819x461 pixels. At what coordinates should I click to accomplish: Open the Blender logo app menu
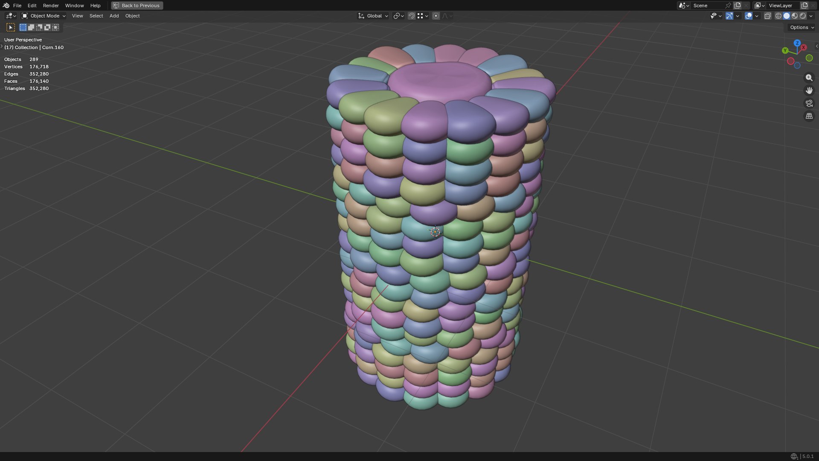coord(6,6)
